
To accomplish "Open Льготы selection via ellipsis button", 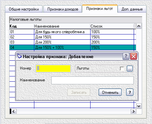I will point(130,69).
